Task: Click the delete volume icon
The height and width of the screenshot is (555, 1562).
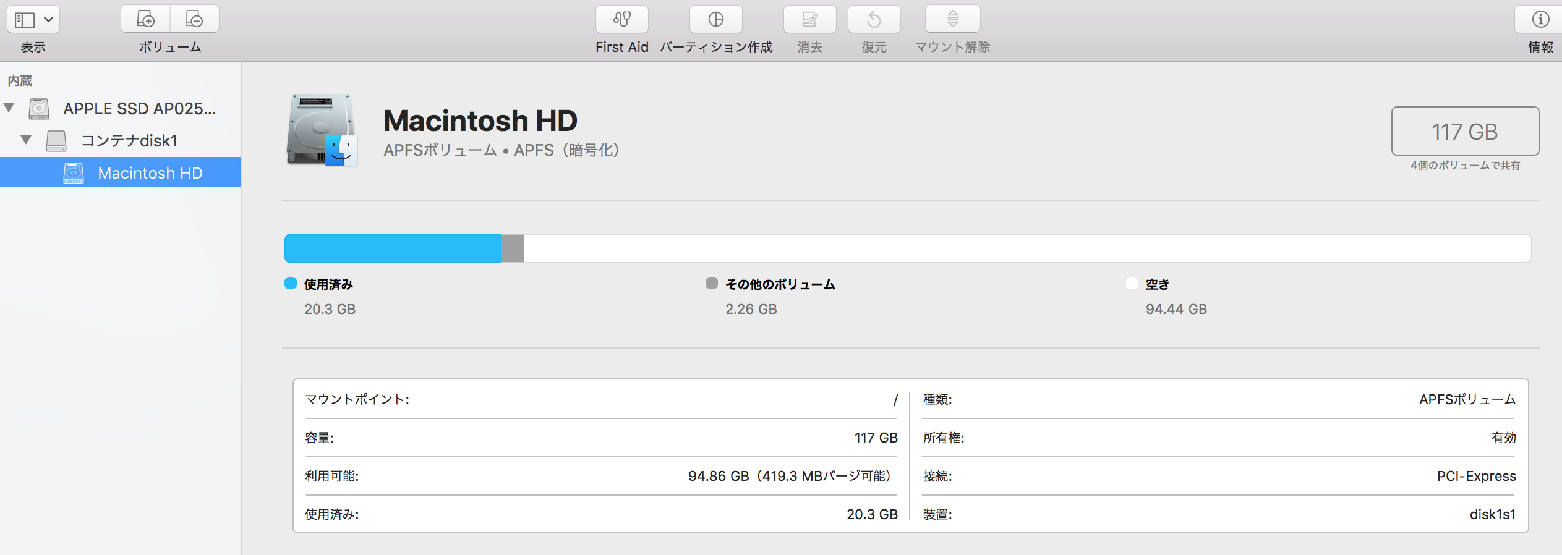Action: point(194,19)
